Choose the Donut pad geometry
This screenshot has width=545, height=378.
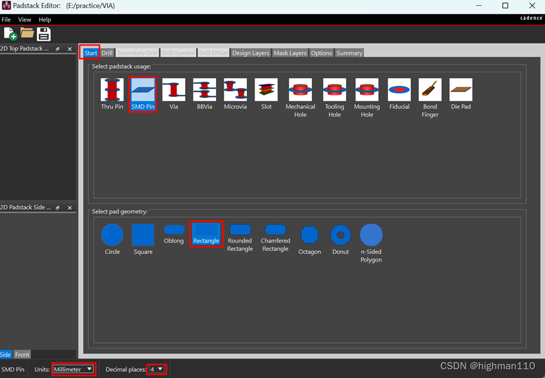pos(341,235)
